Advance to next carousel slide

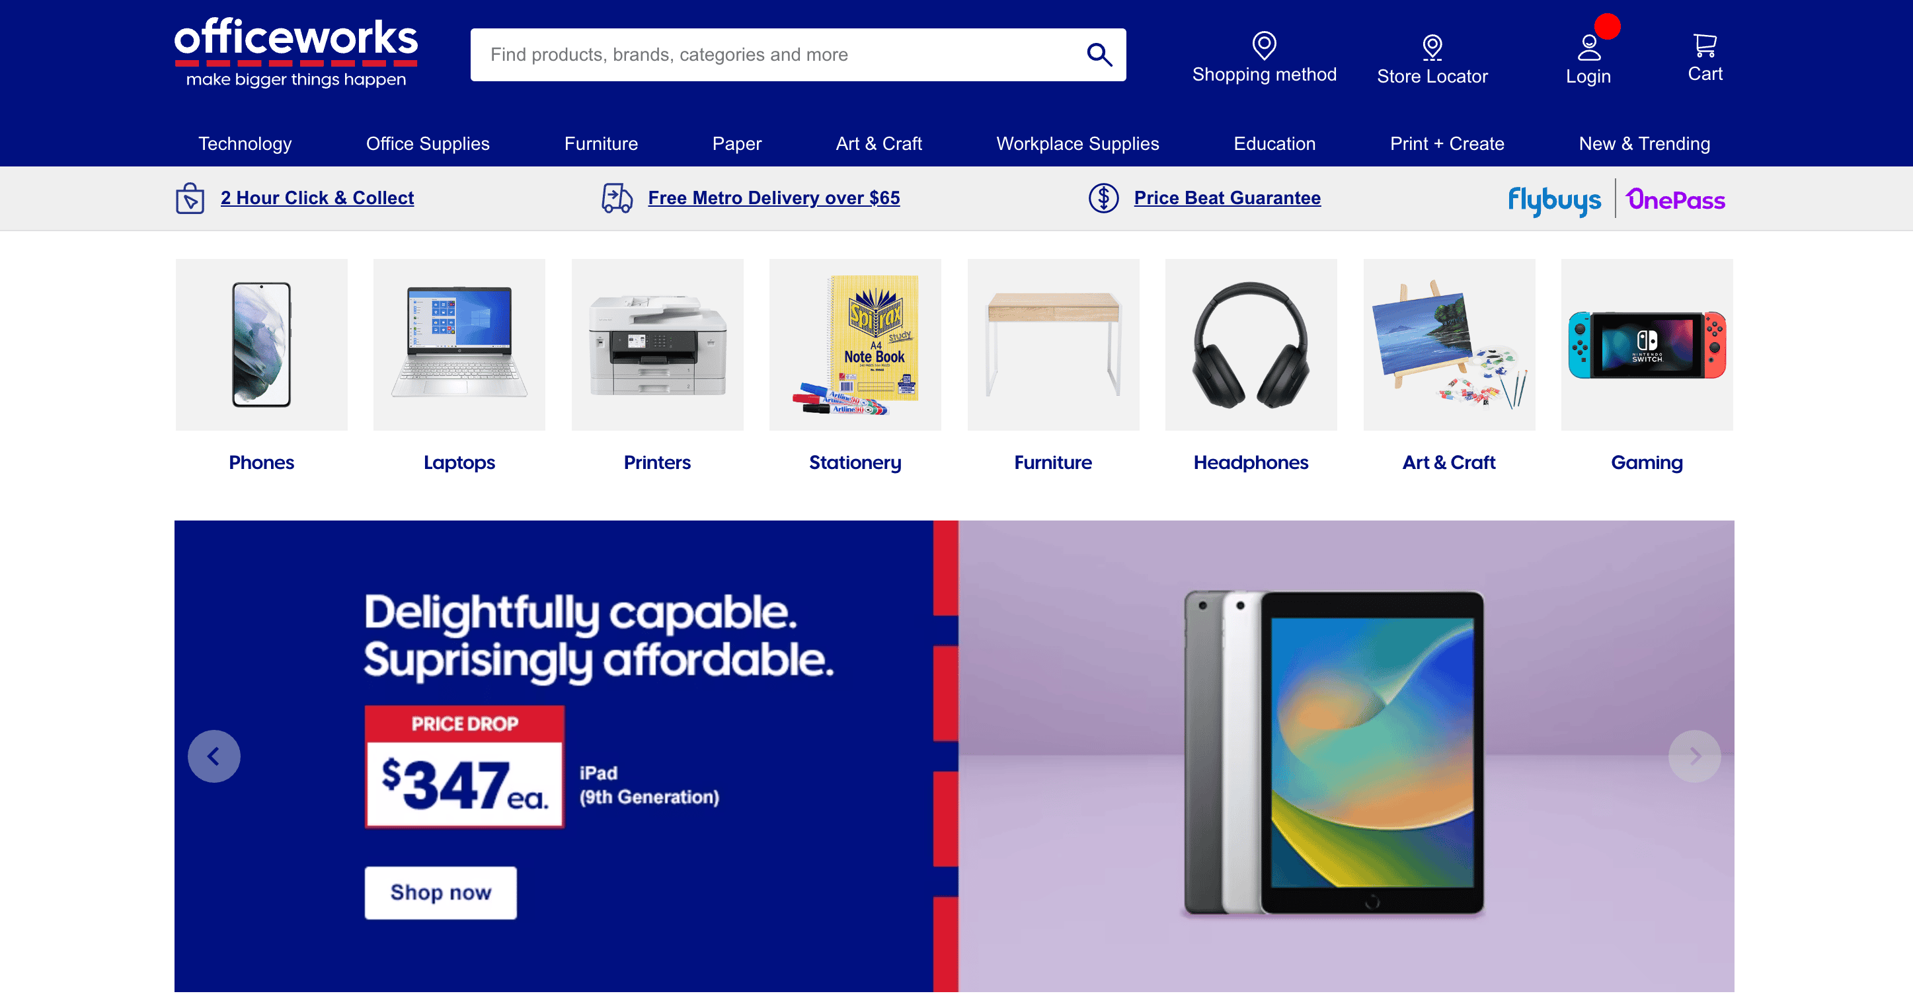[1694, 756]
